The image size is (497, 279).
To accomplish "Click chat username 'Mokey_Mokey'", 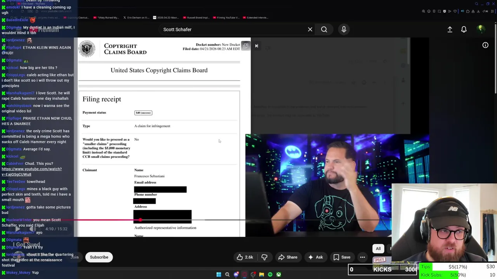I will [18, 272].
